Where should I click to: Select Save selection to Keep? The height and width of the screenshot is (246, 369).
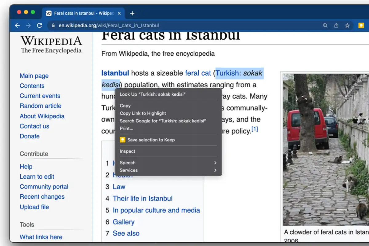pyautogui.click(x=151, y=140)
